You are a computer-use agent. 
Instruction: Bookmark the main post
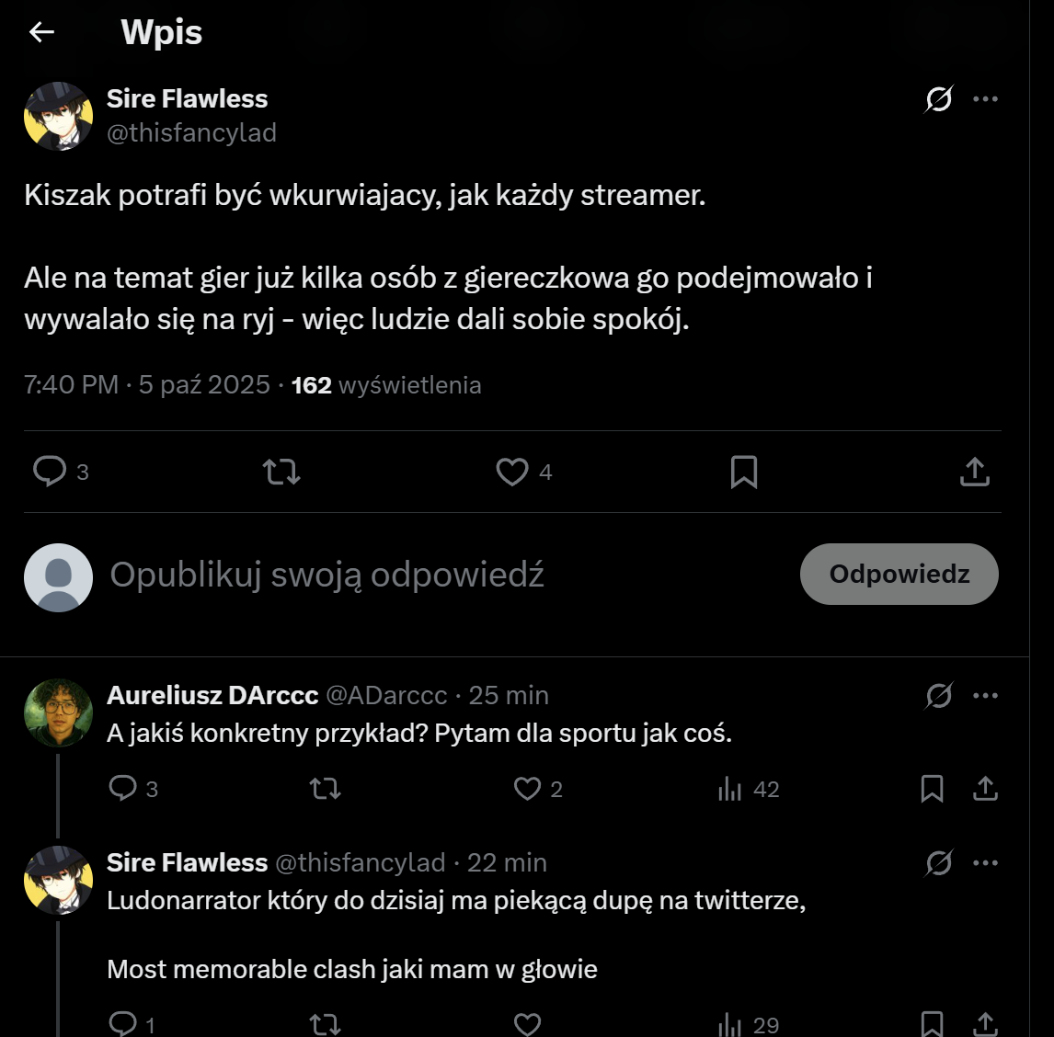point(743,472)
